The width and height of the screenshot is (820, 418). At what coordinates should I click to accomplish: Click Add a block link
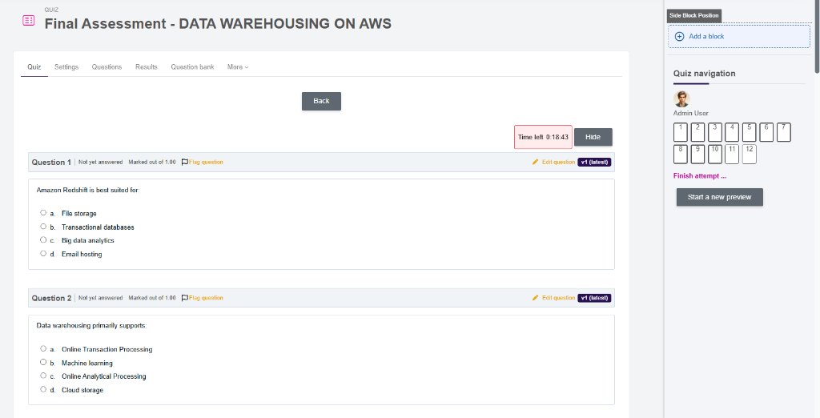[x=706, y=36]
